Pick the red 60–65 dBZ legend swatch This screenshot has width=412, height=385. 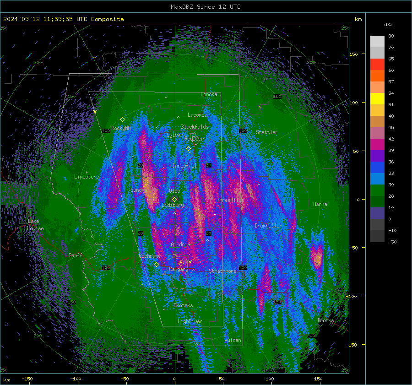[377, 65]
